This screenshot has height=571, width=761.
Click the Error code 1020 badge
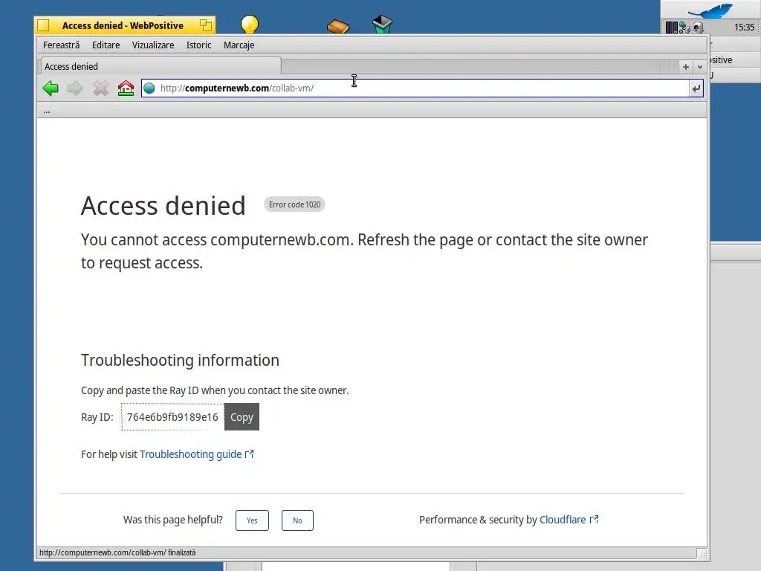tap(294, 205)
